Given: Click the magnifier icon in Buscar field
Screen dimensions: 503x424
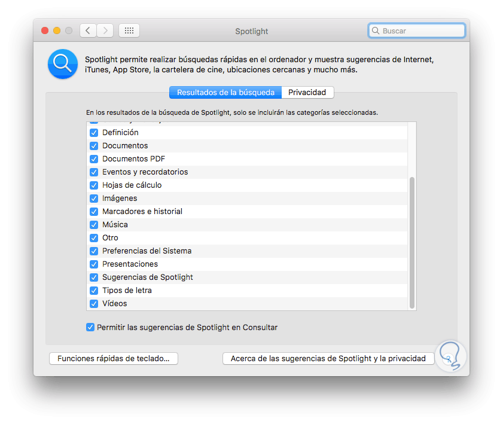Looking at the screenshot, I should [376, 30].
